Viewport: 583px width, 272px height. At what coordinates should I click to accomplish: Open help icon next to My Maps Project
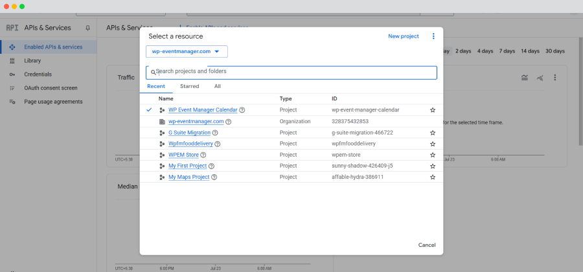(214, 177)
